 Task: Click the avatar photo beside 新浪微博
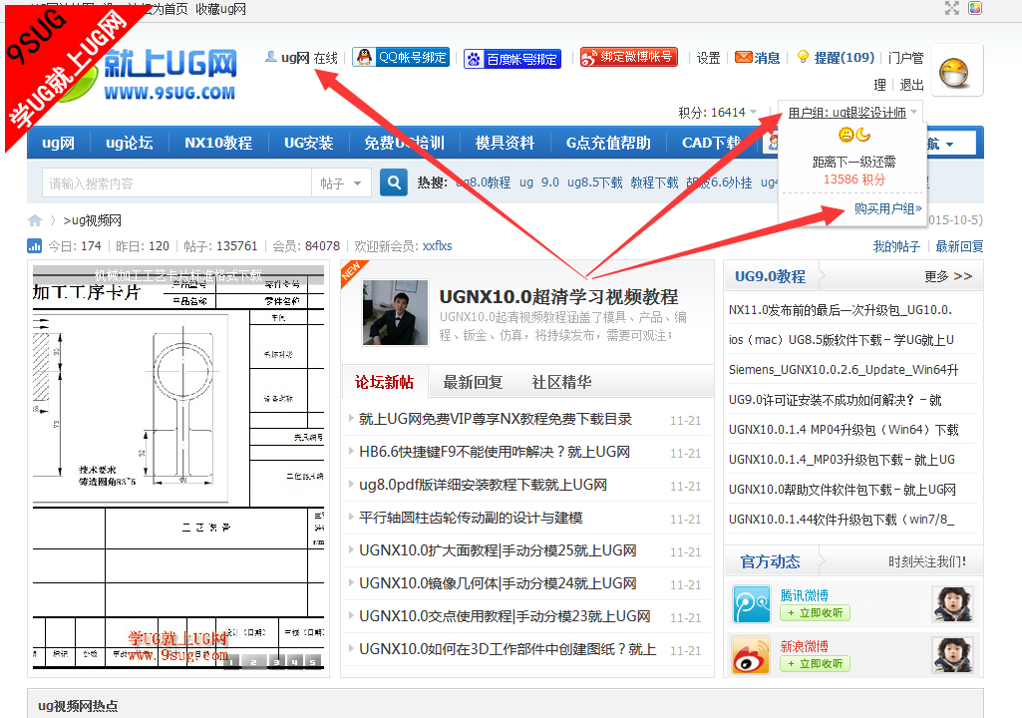click(x=952, y=655)
